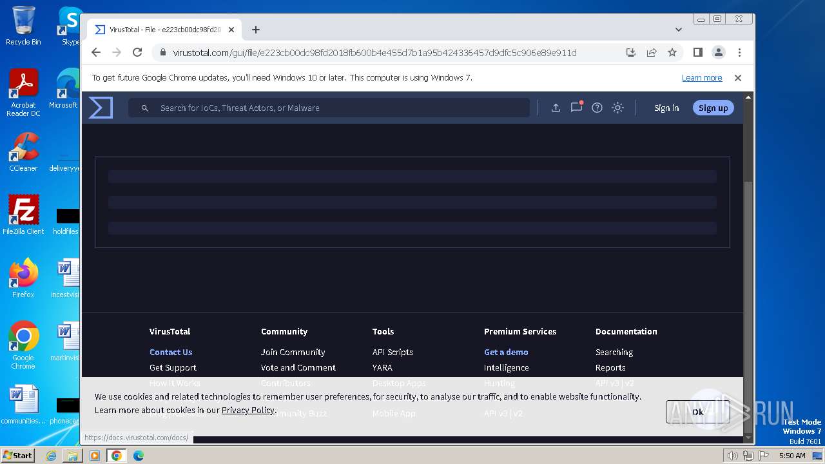Open CCleaner desktop icon
The width and height of the screenshot is (825, 464).
(x=23, y=153)
